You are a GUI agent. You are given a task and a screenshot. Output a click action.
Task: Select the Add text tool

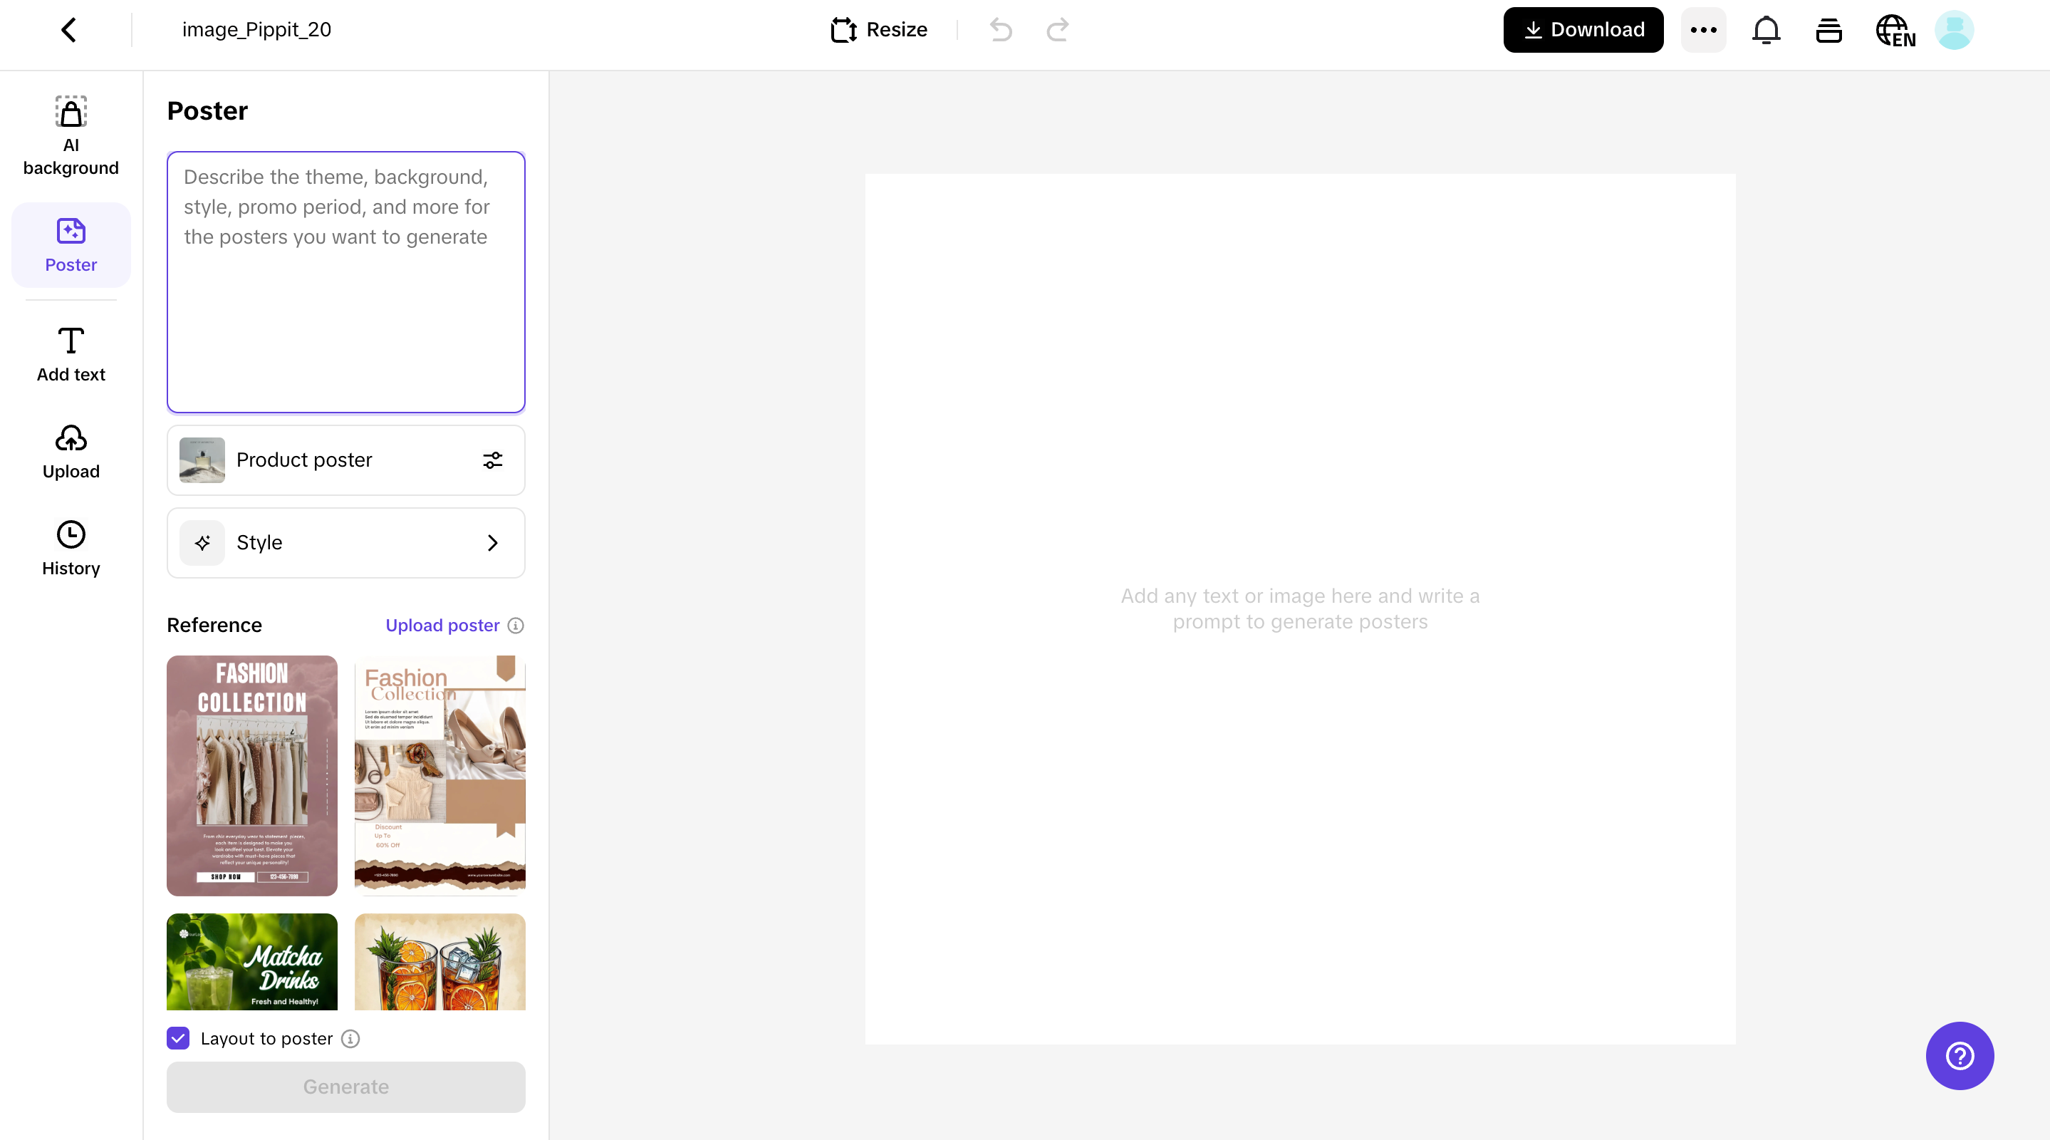click(71, 354)
